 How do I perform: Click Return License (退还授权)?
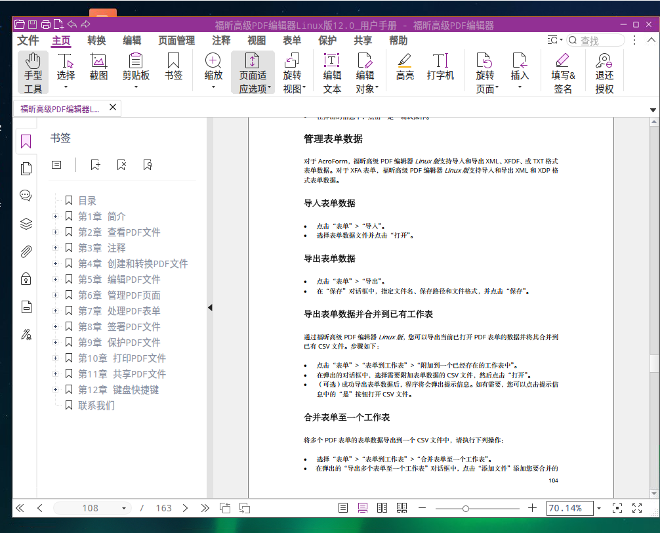click(604, 72)
